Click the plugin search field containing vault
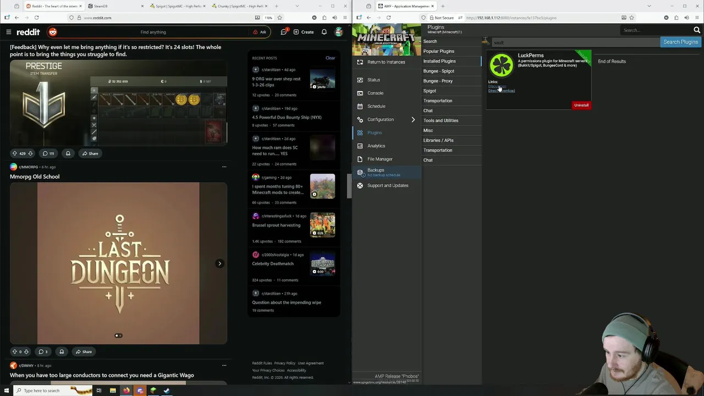 [575, 42]
